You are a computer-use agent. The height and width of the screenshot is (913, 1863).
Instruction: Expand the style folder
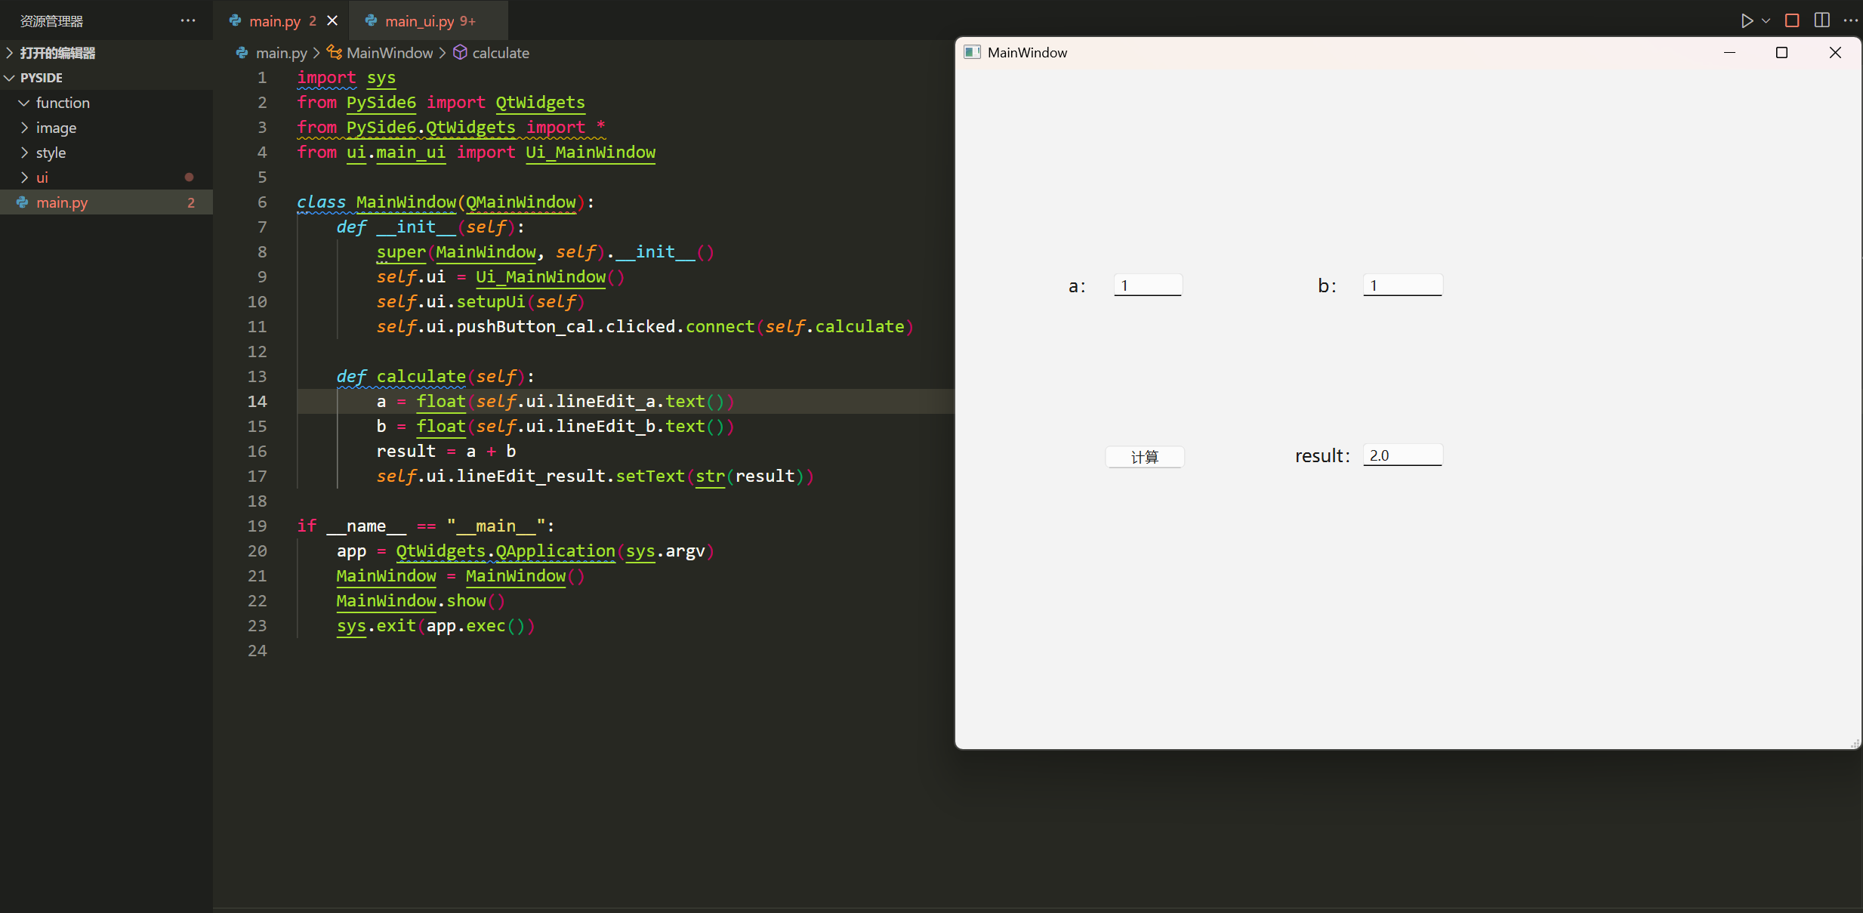[51, 153]
